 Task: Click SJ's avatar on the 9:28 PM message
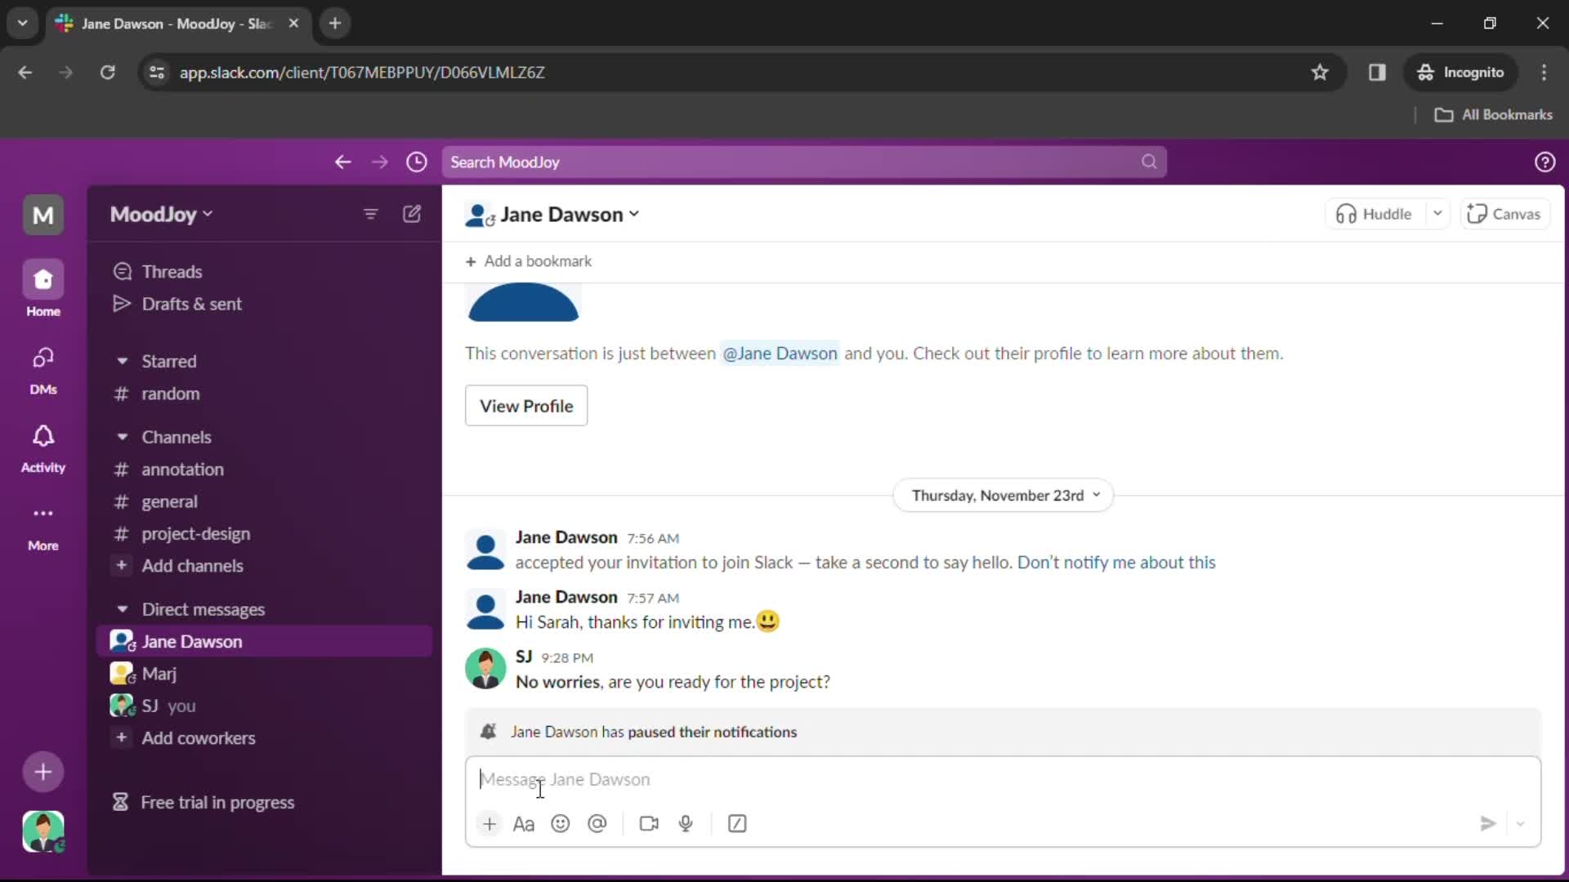coord(485,669)
